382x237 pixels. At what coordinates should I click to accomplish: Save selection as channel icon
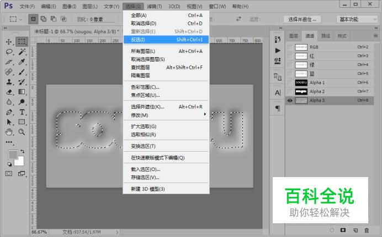[x=343, y=230]
